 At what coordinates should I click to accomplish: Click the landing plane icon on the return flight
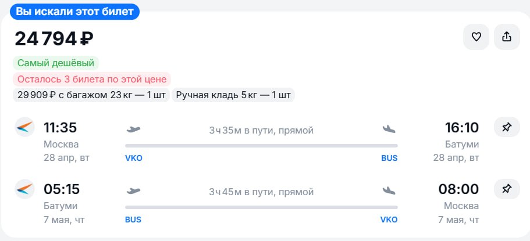point(389,190)
